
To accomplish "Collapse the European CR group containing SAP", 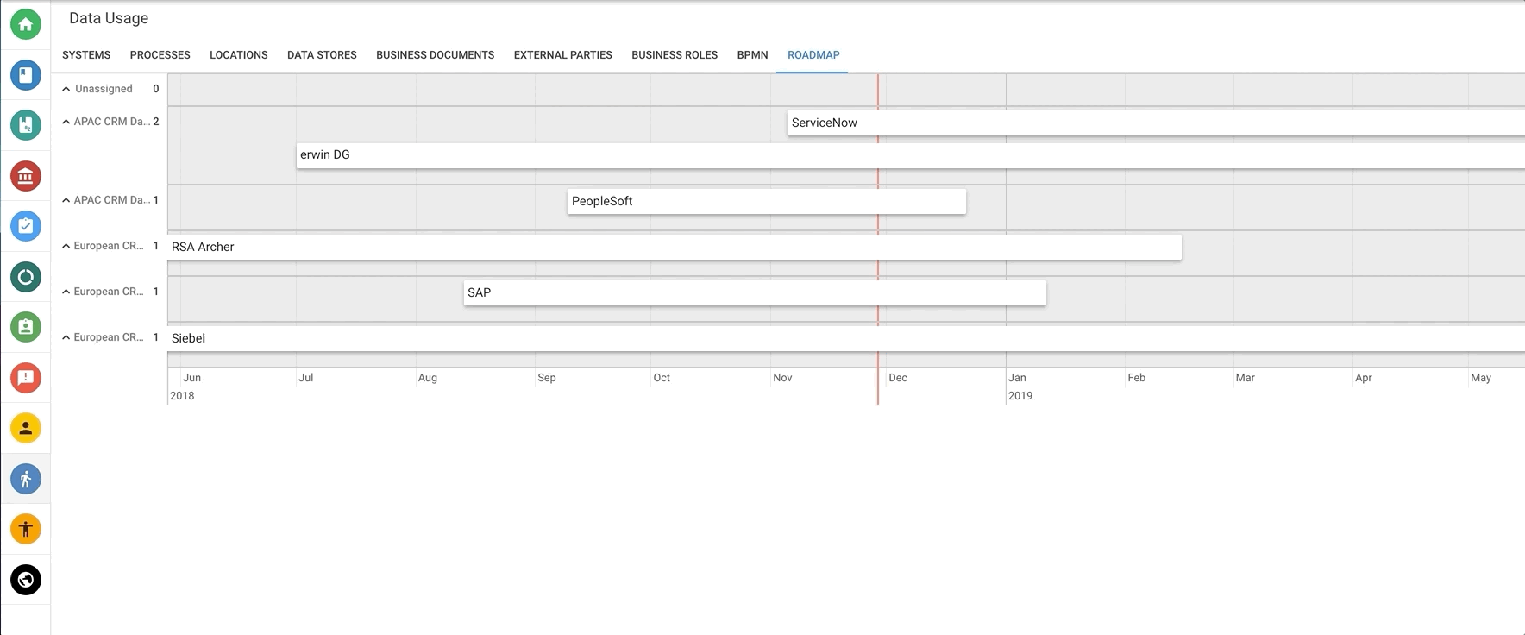I will pyautogui.click(x=66, y=292).
